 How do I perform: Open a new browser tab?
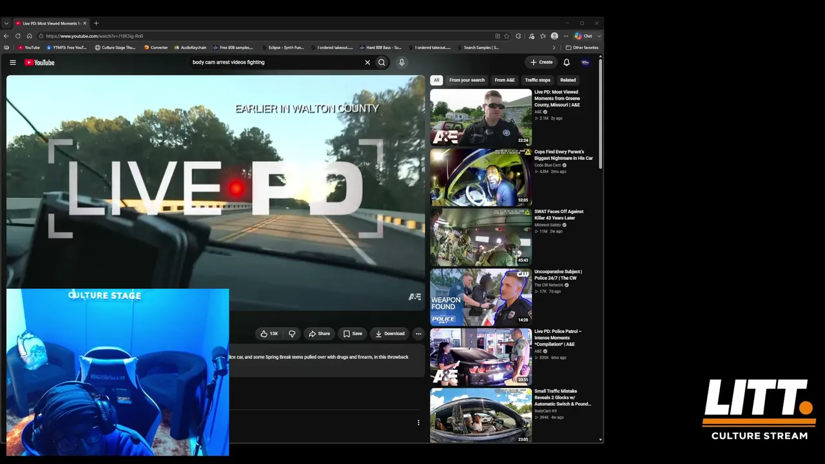click(x=96, y=23)
